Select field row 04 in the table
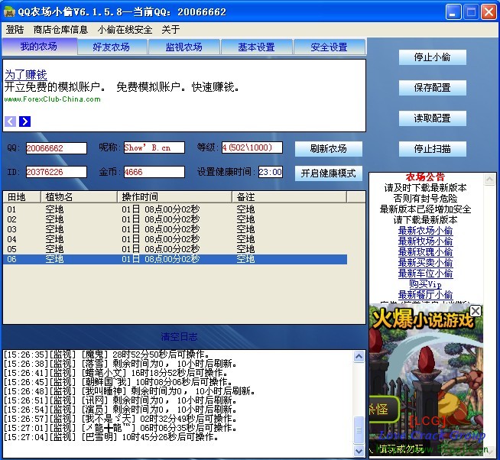 pos(175,239)
